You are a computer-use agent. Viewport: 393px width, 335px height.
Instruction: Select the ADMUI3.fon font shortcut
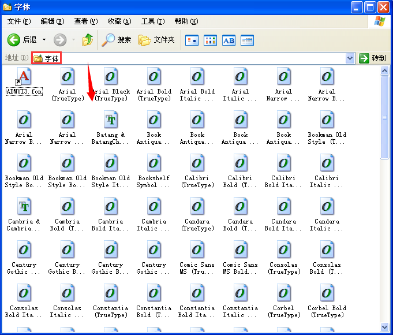[24, 81]
